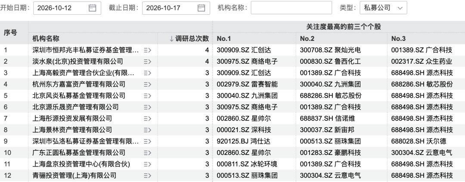The image size is (465, 182).
Task: Open details icon for 上海盘京投资管理中心(有限合伙)
Action: coord(147,164)
